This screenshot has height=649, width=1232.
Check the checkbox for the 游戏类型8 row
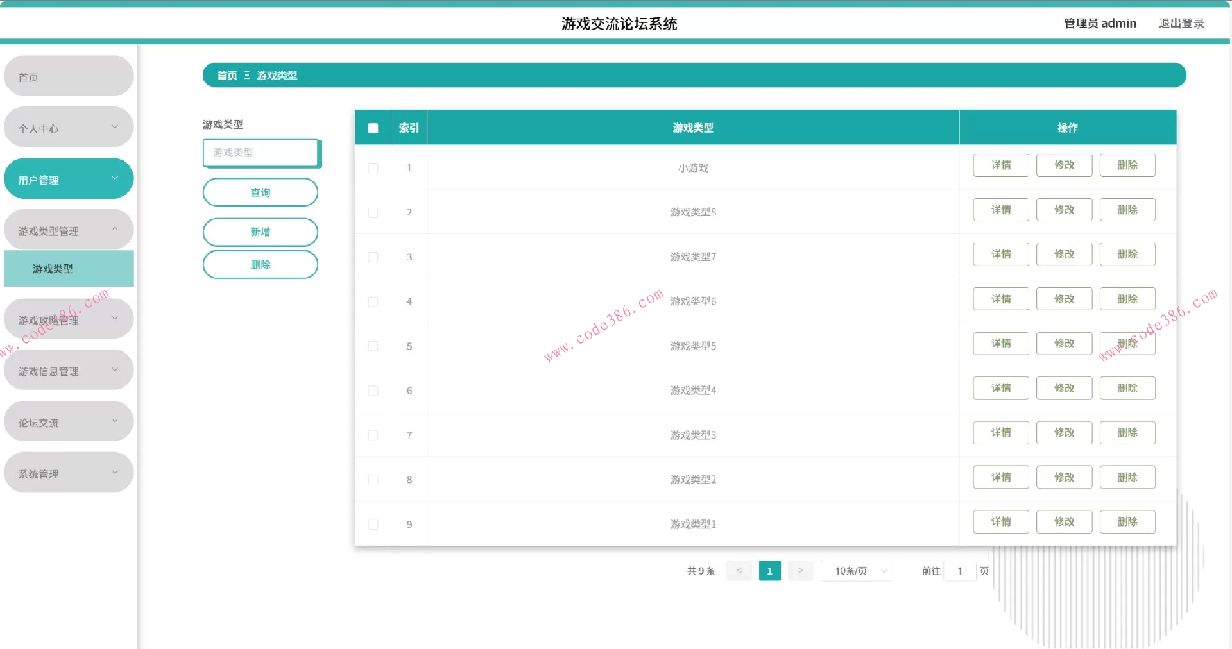pos(373,212)
